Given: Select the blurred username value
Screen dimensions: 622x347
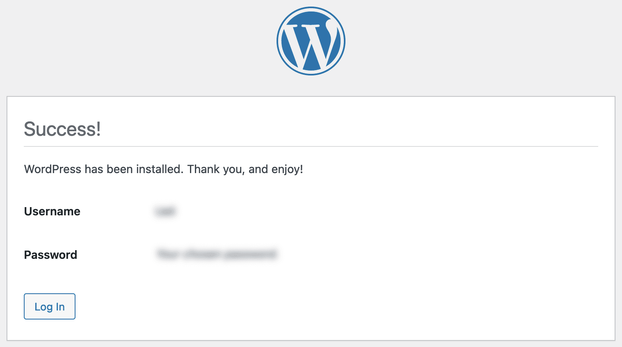Looking at the screenshot, I should (165, 211).
